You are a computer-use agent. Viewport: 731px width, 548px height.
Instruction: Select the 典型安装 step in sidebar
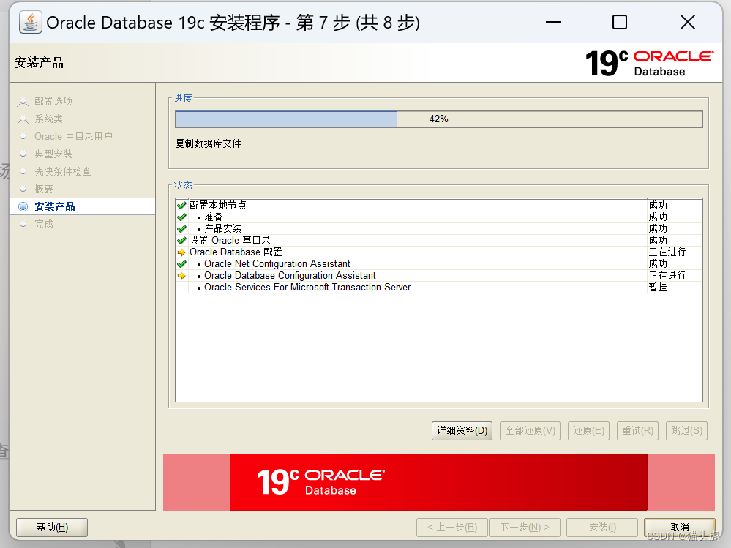pyautogui.click(x=53, y=154)
